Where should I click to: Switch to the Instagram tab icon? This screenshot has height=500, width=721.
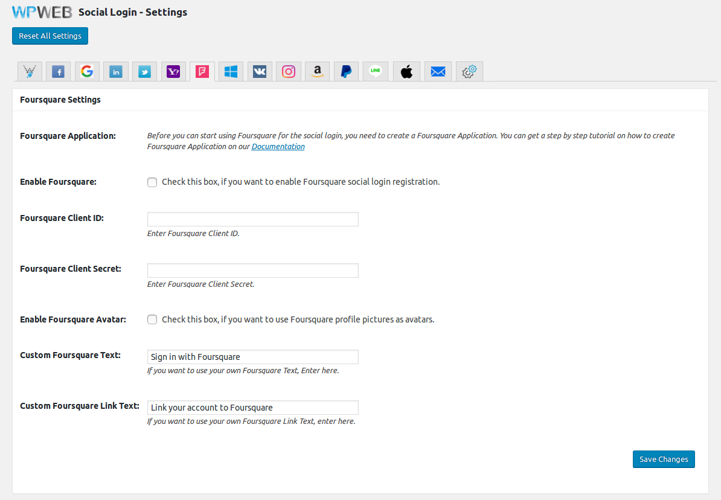(x=289, y=72)
